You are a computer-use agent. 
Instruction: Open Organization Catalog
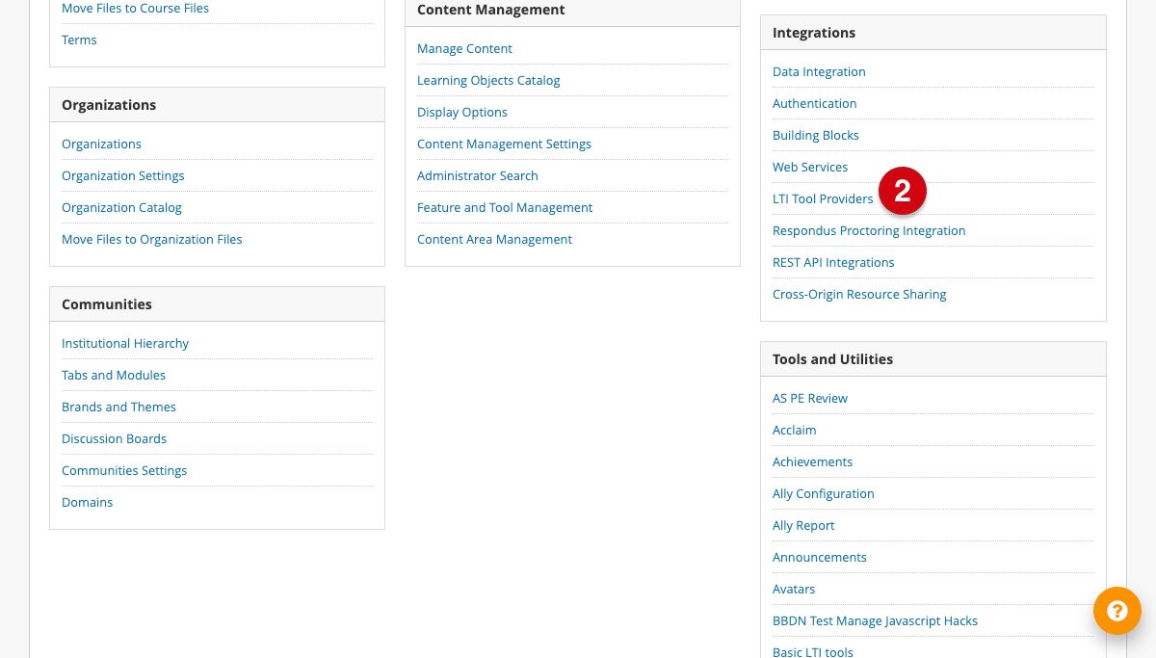(121, 207)
